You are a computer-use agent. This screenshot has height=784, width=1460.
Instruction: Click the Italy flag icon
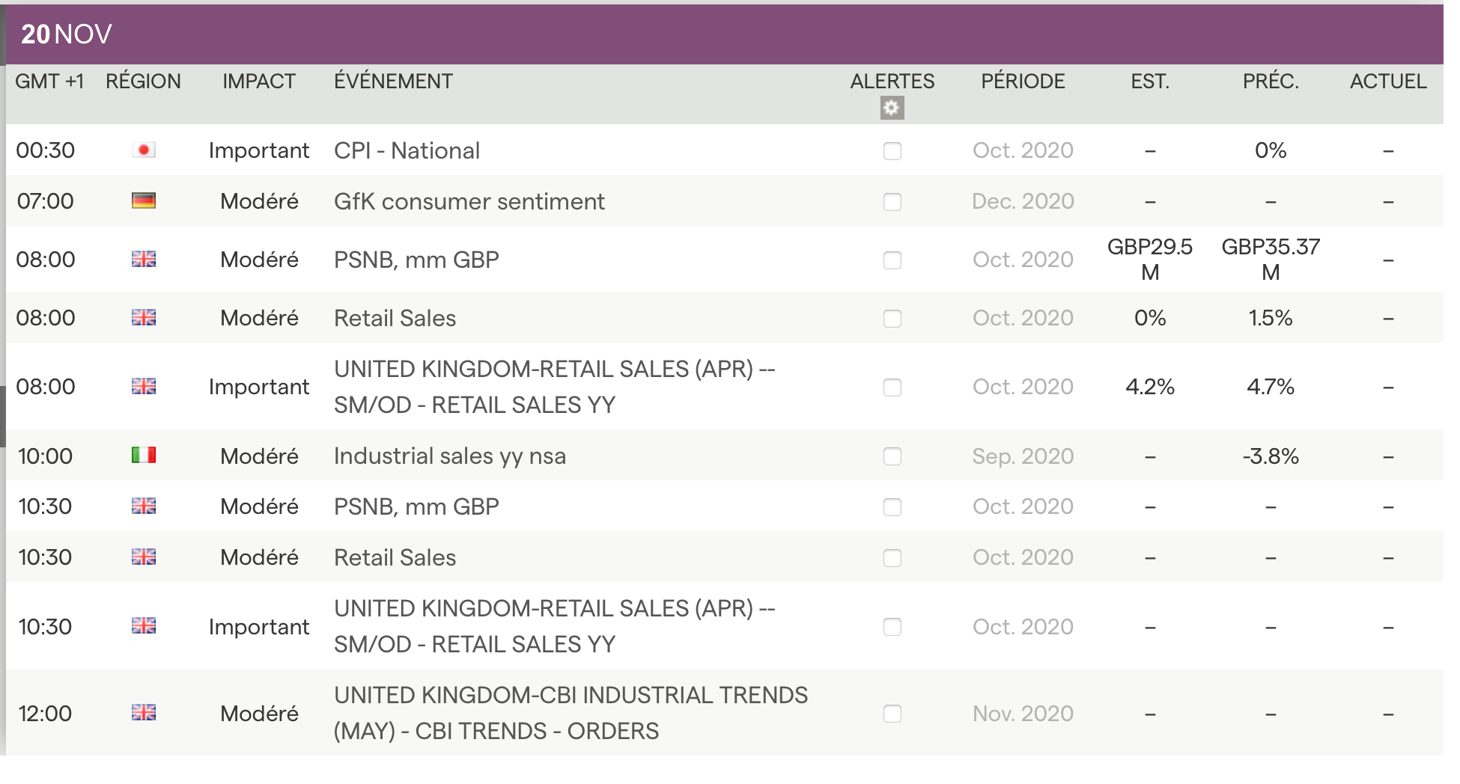point(144,456)
